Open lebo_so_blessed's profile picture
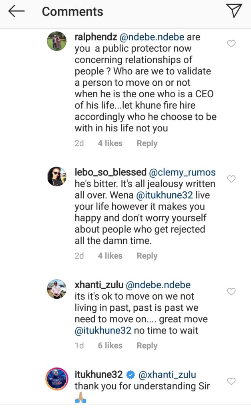 pos(57,176)
